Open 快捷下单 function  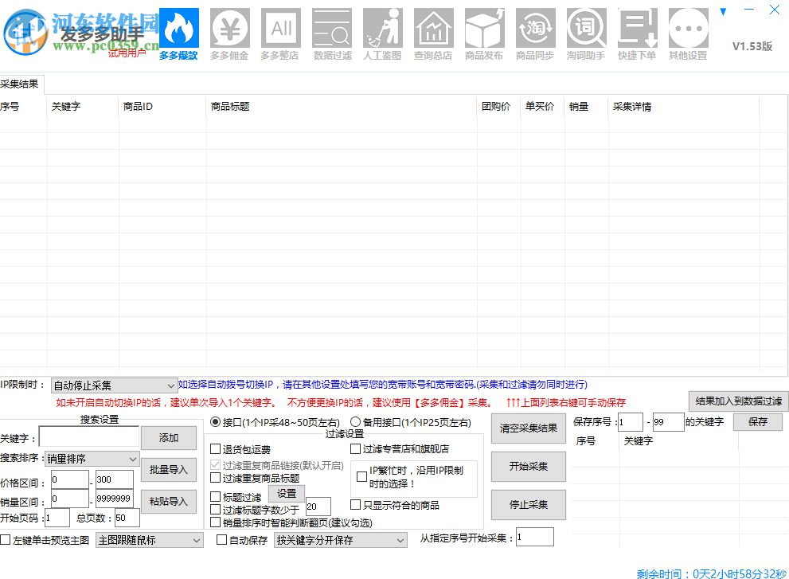click(x=637, y=32)
